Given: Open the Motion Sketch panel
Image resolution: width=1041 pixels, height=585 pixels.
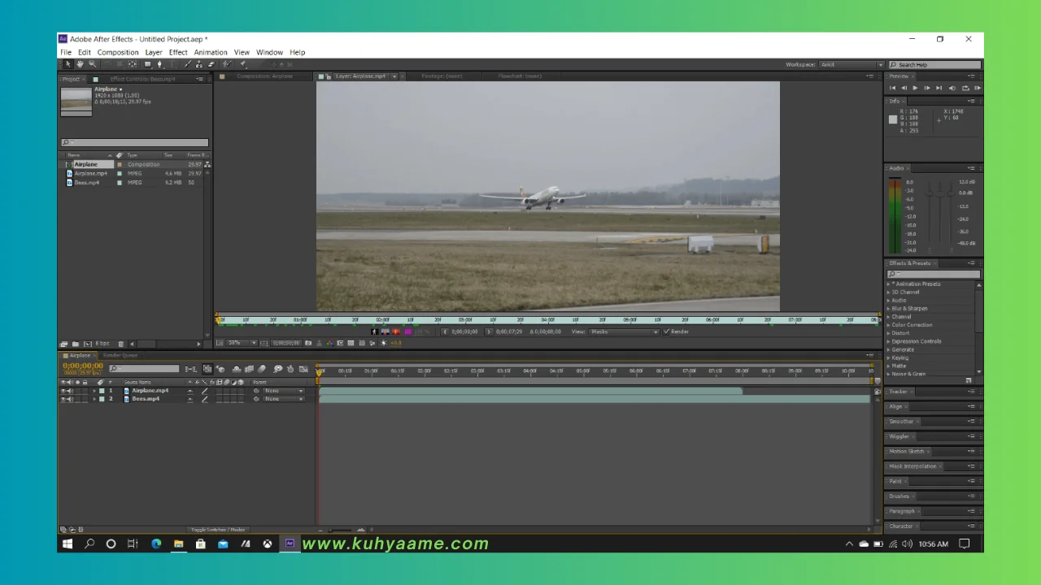Looking at the screenshot, I should [906, 451].
